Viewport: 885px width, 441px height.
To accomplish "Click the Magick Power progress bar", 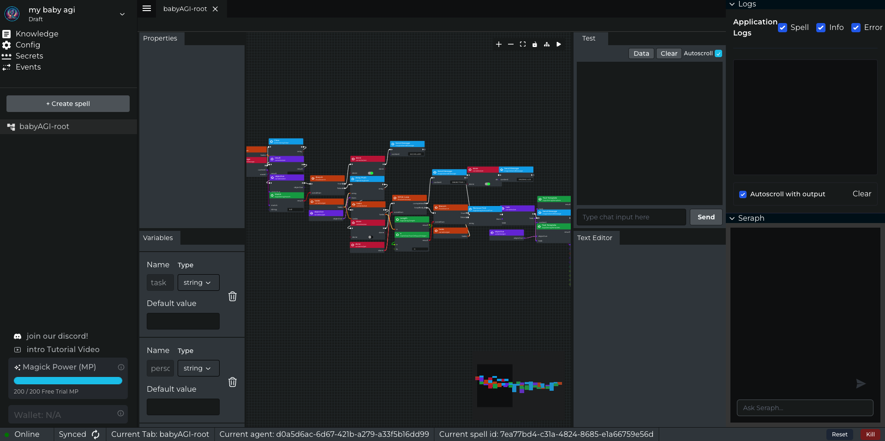I will pos(68,381).
